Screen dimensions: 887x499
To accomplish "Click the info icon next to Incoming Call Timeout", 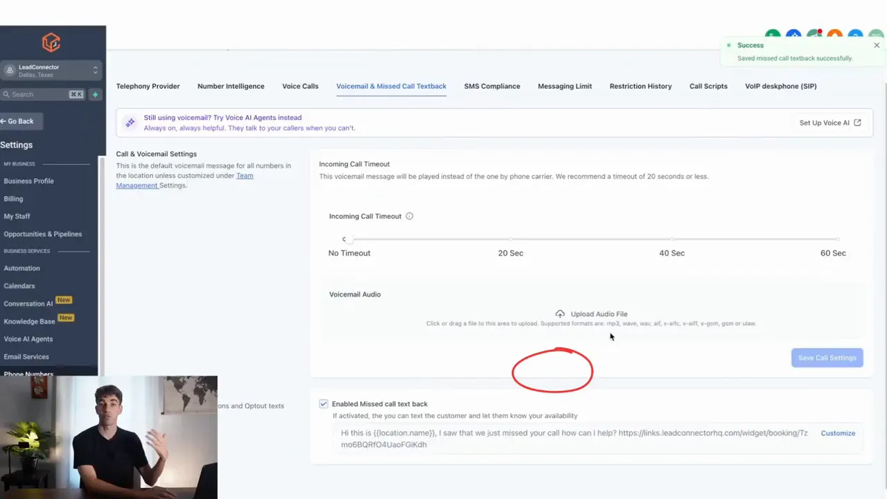I will coord(409,216).
